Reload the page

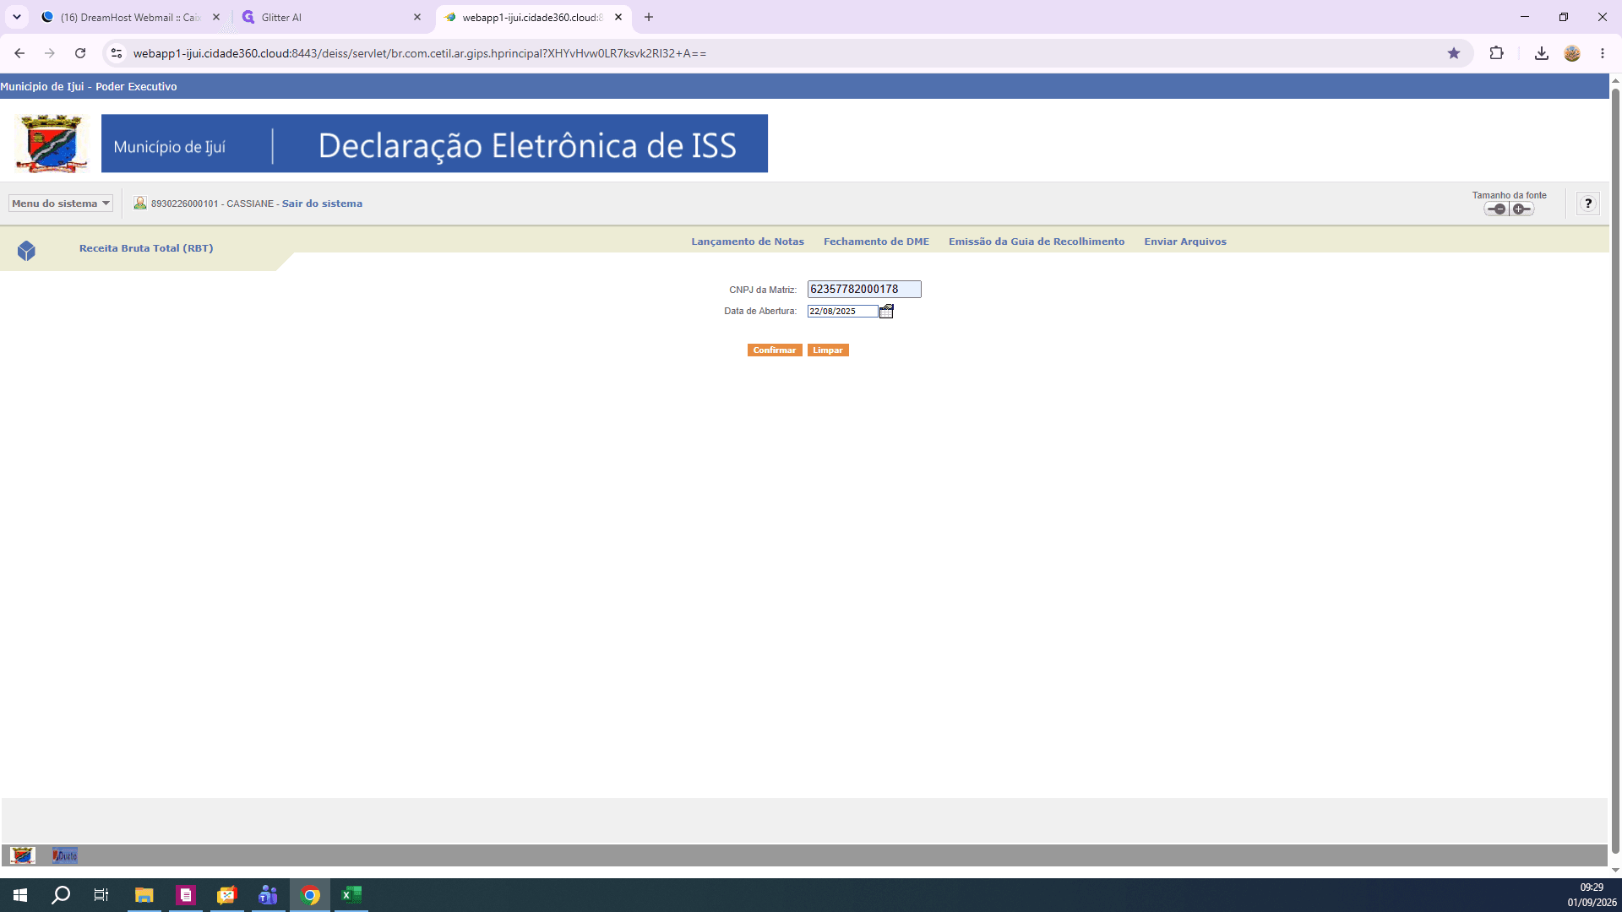click(80, 53)
